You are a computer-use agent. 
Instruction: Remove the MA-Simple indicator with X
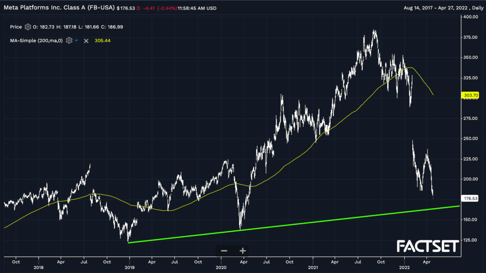[86, 41]
